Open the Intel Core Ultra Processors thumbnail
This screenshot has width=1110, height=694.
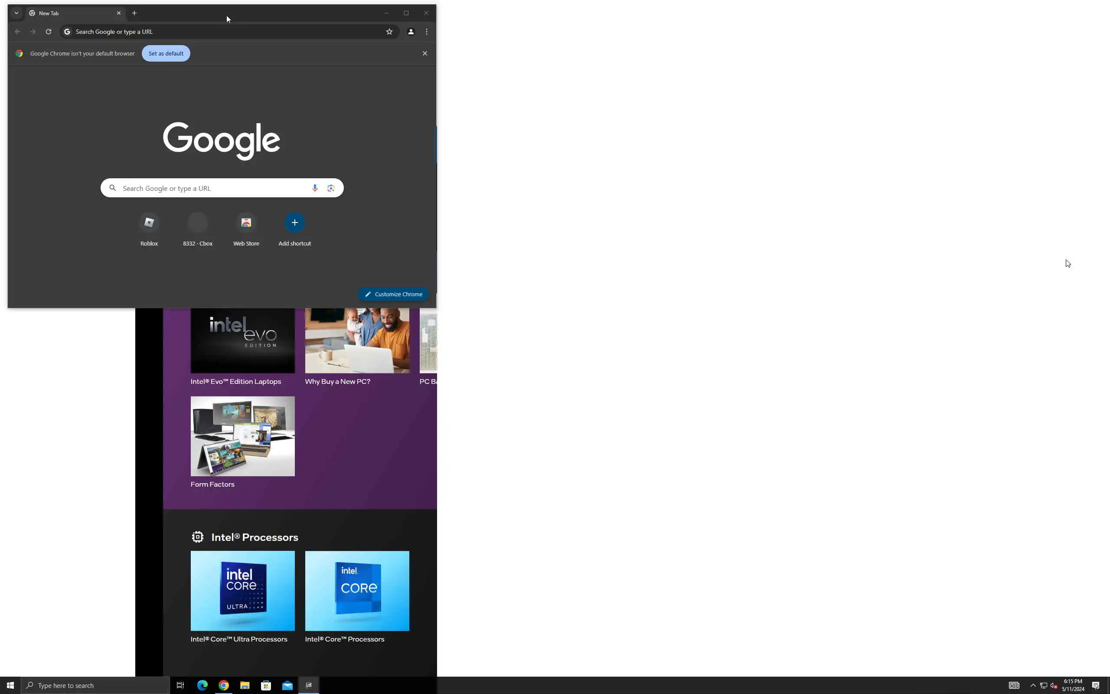tap(243, 591)
